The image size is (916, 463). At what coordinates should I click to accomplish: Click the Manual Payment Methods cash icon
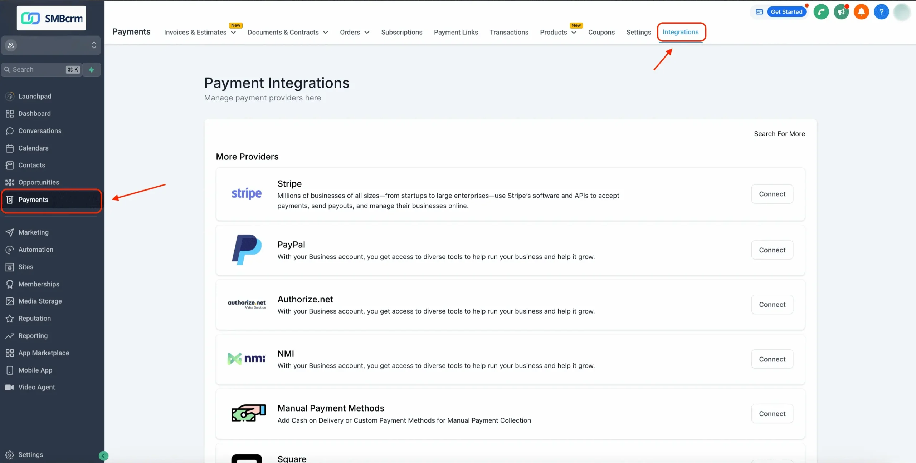click(248, 413)
